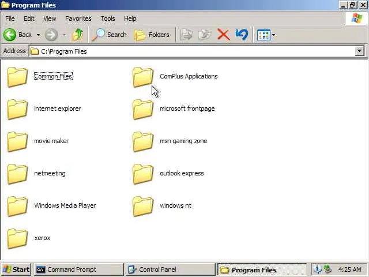369x277 pixels.
Task: Select the windows nt folder icon
Action: [x=143, y=206]
